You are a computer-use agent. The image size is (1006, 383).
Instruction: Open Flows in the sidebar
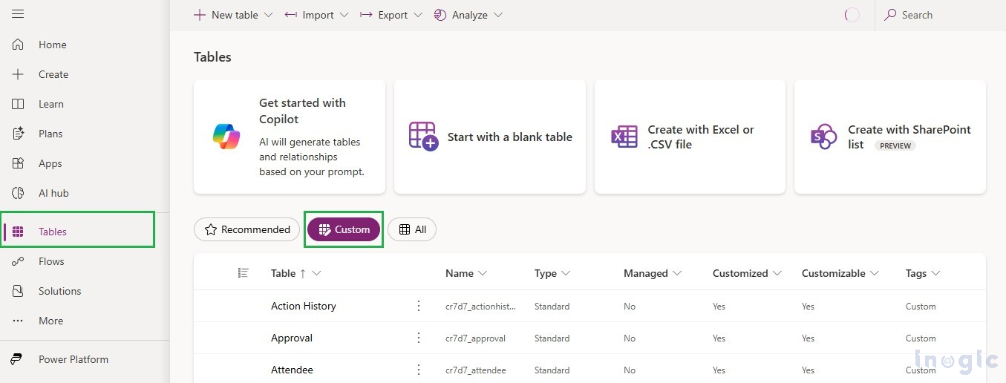point(51,261)
